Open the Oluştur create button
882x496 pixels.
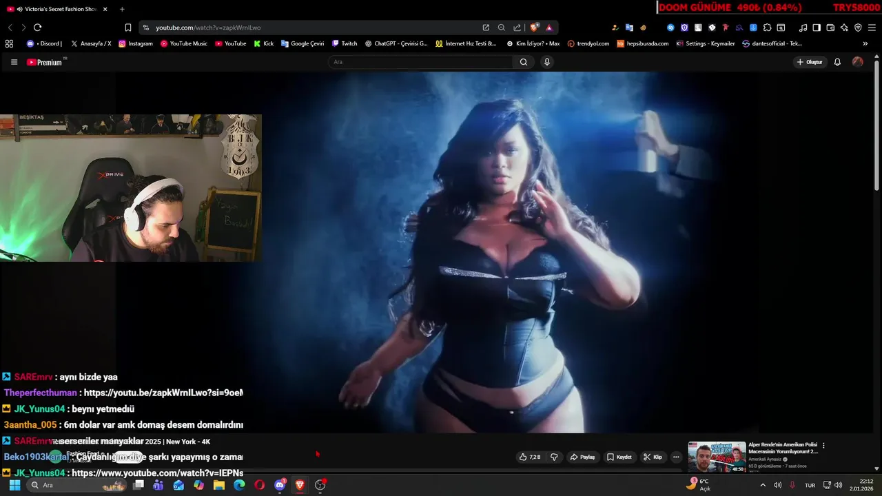(x=810, y=62)
